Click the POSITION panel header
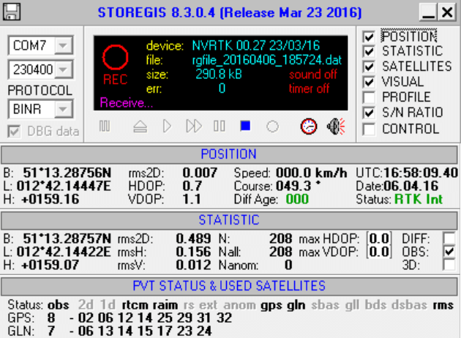Image resolution: width=461 pixels, height=338 pixels. 229,154
